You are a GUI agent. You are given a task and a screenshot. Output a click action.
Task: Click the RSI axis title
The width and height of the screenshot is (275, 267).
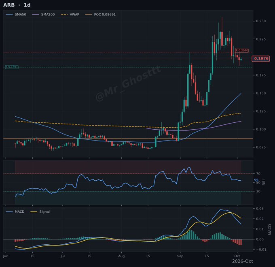264,182
